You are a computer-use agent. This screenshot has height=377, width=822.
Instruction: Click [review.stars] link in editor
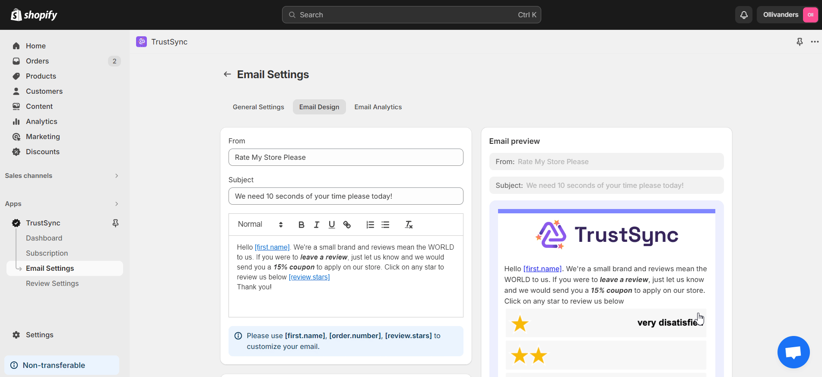[x=309, y=277]
